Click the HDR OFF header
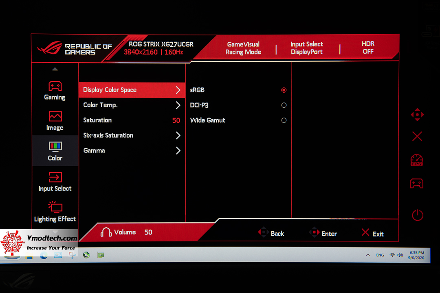This screenshot has width=440, height=293. point(368,48)
